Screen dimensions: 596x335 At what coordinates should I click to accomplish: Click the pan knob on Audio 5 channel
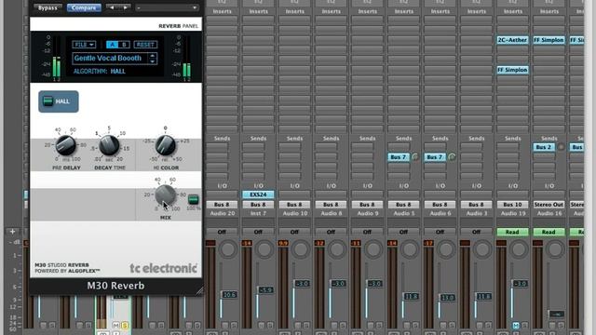pos(410,249)
